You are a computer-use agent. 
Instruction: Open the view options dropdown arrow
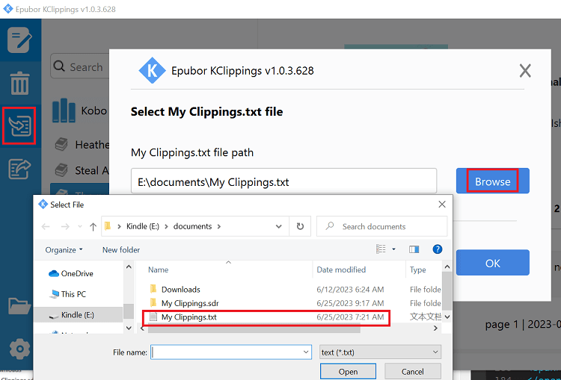pos(394,249)
